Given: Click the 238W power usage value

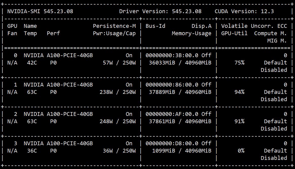Looking at the screenshot, I should click(106, 92).
